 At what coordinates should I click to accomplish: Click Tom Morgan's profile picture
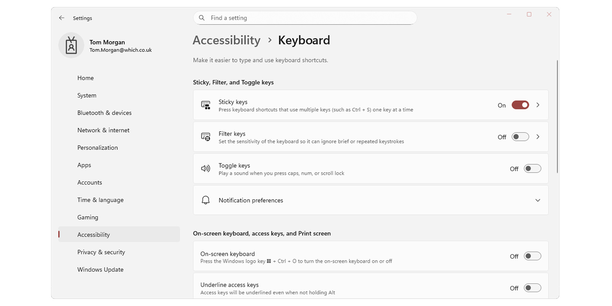(x=71, y=45)
